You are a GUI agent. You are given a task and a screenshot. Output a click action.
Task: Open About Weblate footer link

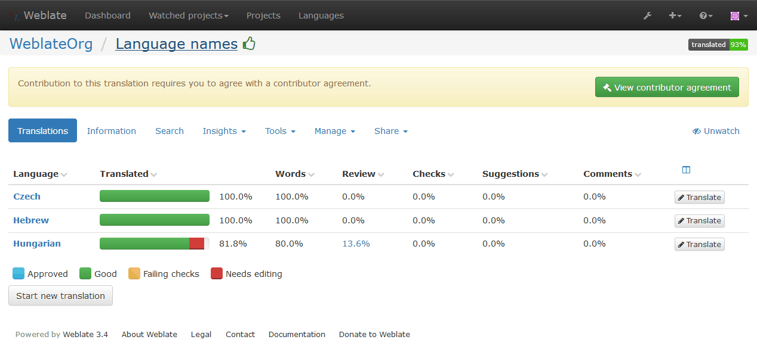[149, 334]
